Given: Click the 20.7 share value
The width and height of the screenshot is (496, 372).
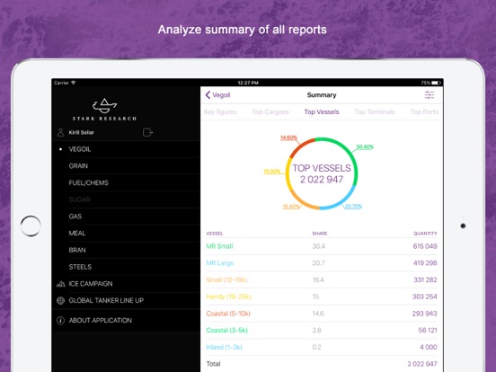Looking at the screenshot, I should coord(319,263).
